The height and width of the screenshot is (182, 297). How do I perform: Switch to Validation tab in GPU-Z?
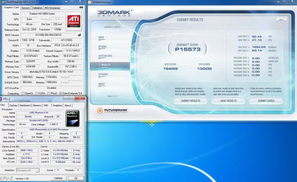(x=37, y=8)
